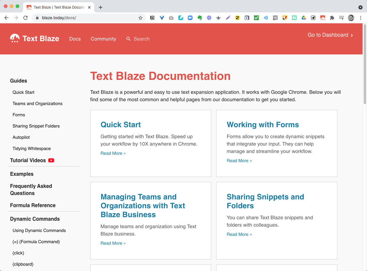Click the green N extension icon
Screen dimensions: 367x271
pyautogui.click(x=294, y=18)
